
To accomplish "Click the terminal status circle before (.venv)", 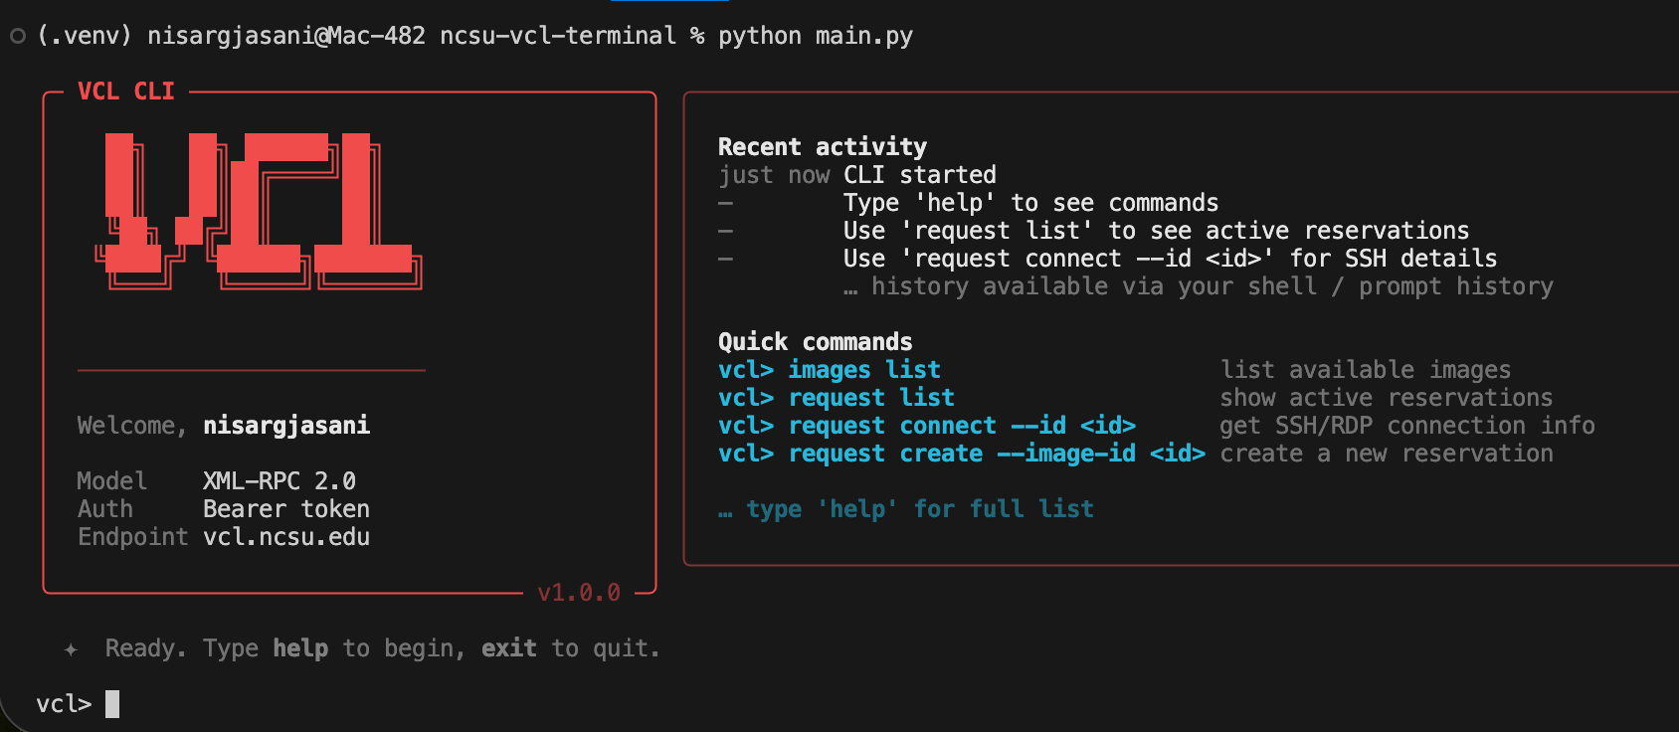I will (x=17, y=37).
